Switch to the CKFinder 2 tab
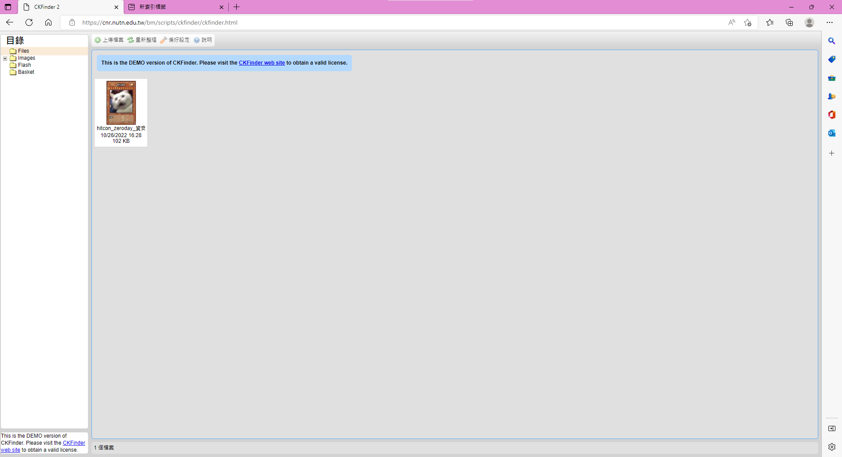The image size is (842, 457). pos(71,7)
